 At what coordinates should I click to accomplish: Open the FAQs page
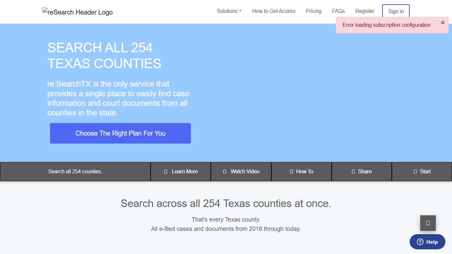click(338, 11)
